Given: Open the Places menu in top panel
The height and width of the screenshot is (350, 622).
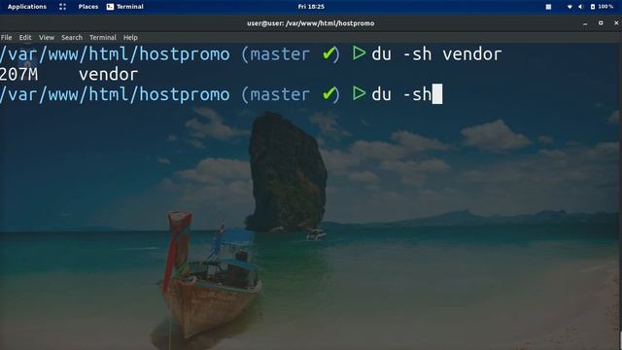Looking at the screenshot, I should point(88,7).
